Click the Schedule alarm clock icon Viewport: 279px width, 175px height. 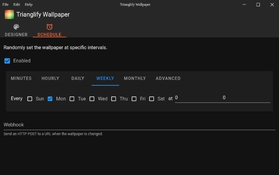coord(49,27)
